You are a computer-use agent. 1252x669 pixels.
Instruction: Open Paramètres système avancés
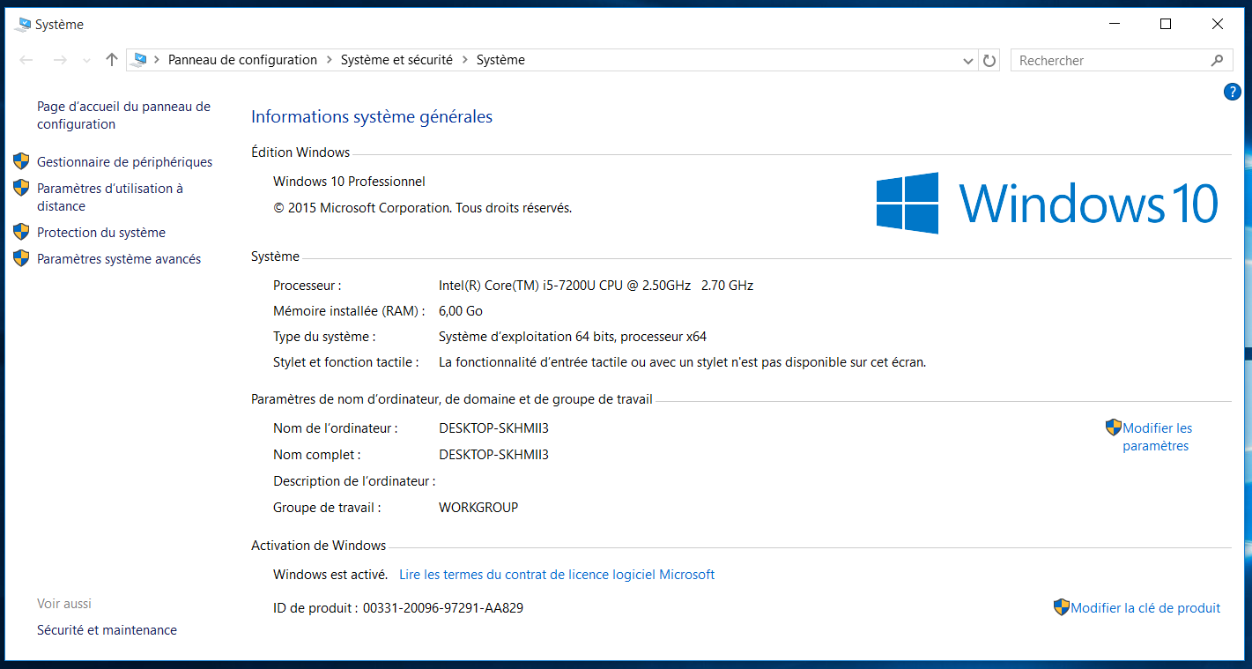point(119,259)
